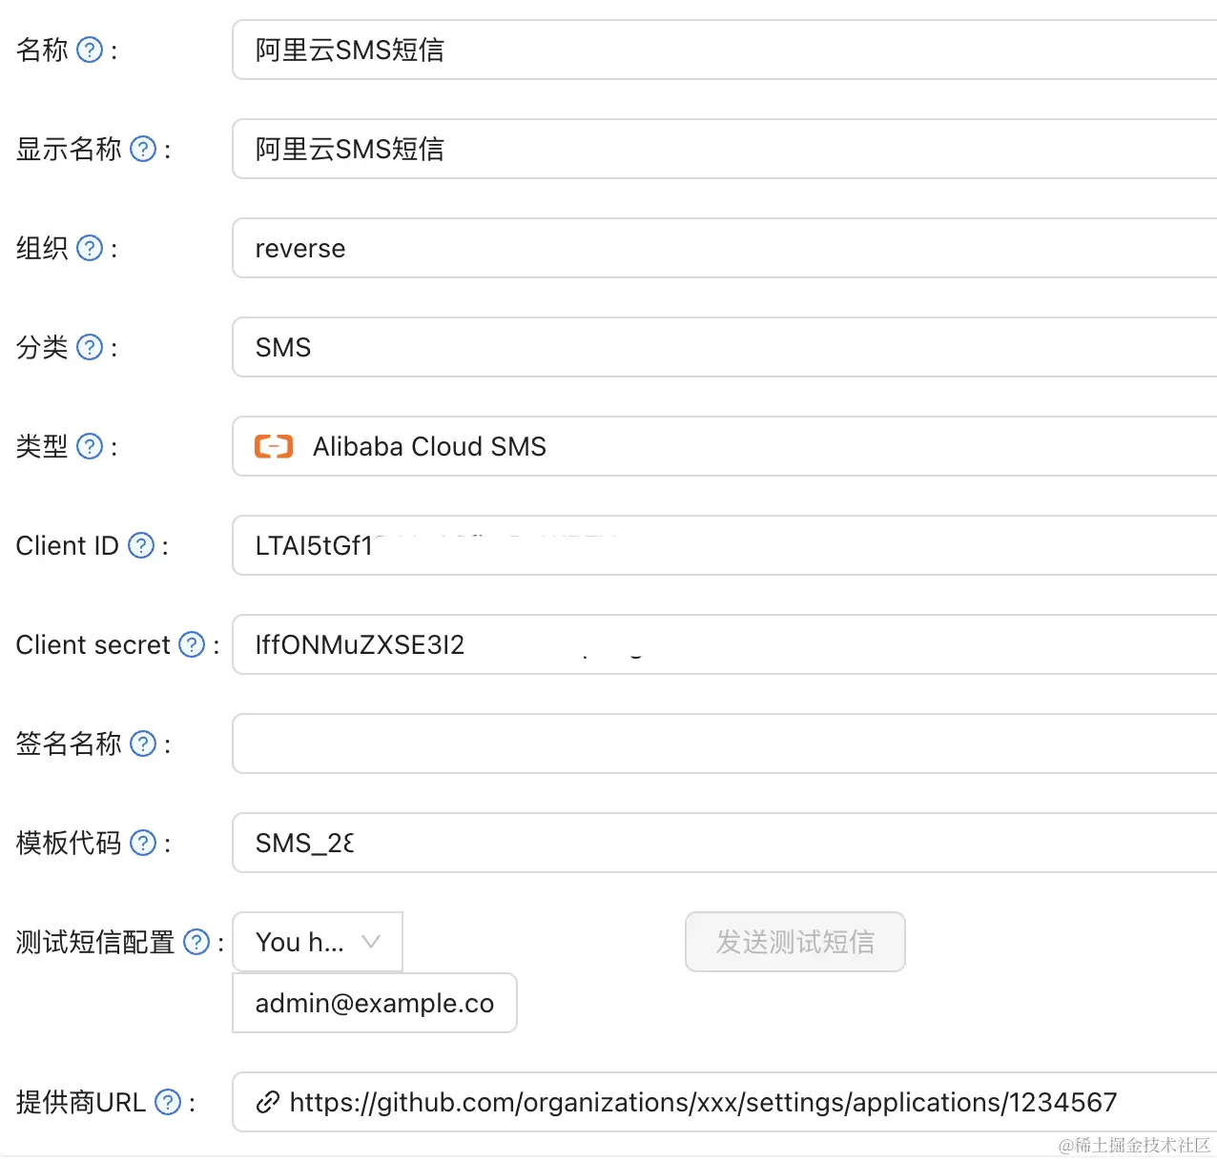Click help icon next to Client secret label

click(x=193, y=644)
